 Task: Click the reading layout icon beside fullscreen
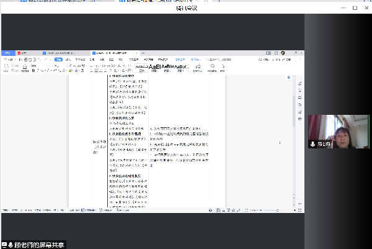tap(268, 53)
